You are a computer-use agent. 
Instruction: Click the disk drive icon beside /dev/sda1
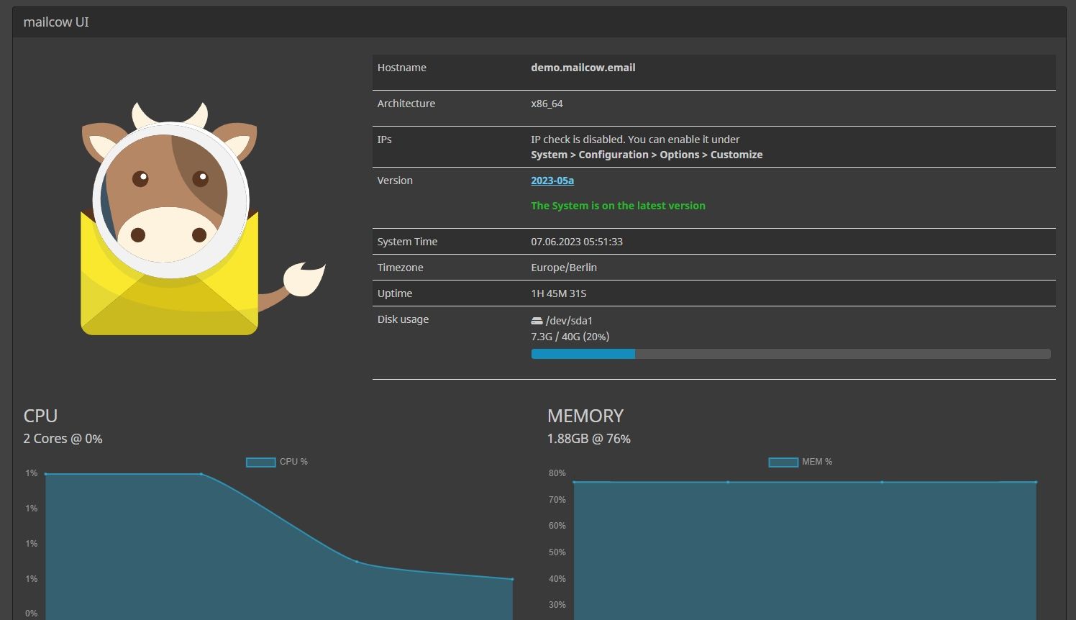537,320
